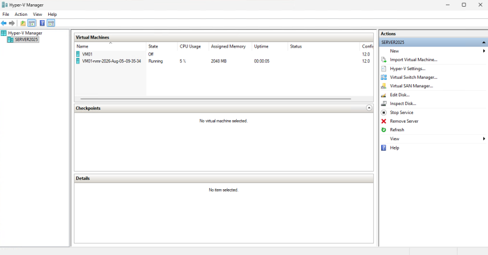Click the SERVER2025 Actions section header

[x=433, y=42]
